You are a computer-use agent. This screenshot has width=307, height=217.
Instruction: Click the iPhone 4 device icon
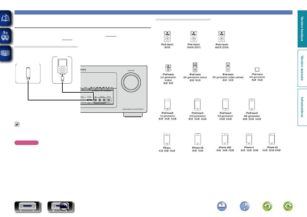(x=249, y=139)
